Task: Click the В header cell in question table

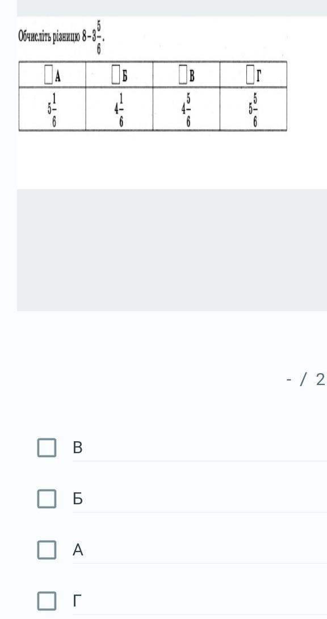Action: point(187,75)
